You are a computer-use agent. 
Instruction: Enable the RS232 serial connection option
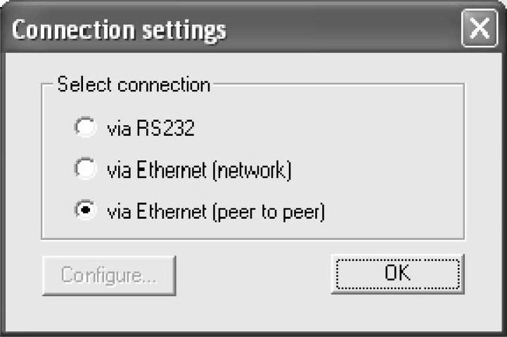(x=84, y=129)
